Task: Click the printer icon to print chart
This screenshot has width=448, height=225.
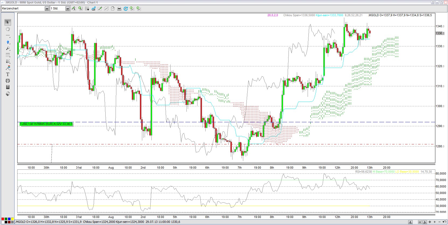Action: point(119,9)
